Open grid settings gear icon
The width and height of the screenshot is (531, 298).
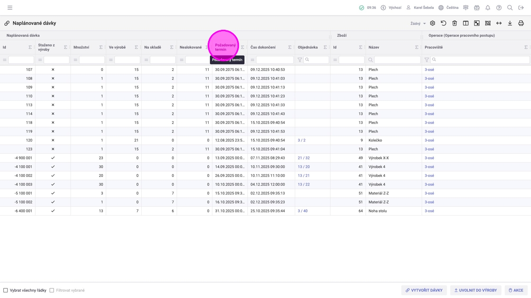coord(432,23)
